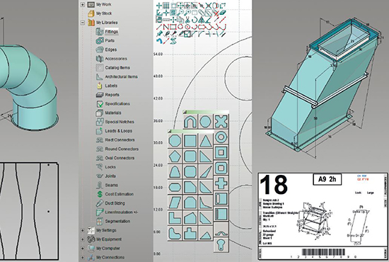Select the arch shape icon

point(190,121)
